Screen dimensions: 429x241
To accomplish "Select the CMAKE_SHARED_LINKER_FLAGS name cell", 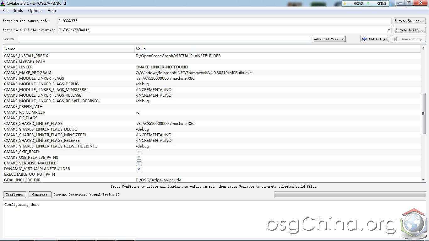I will (x=33, y=124).
